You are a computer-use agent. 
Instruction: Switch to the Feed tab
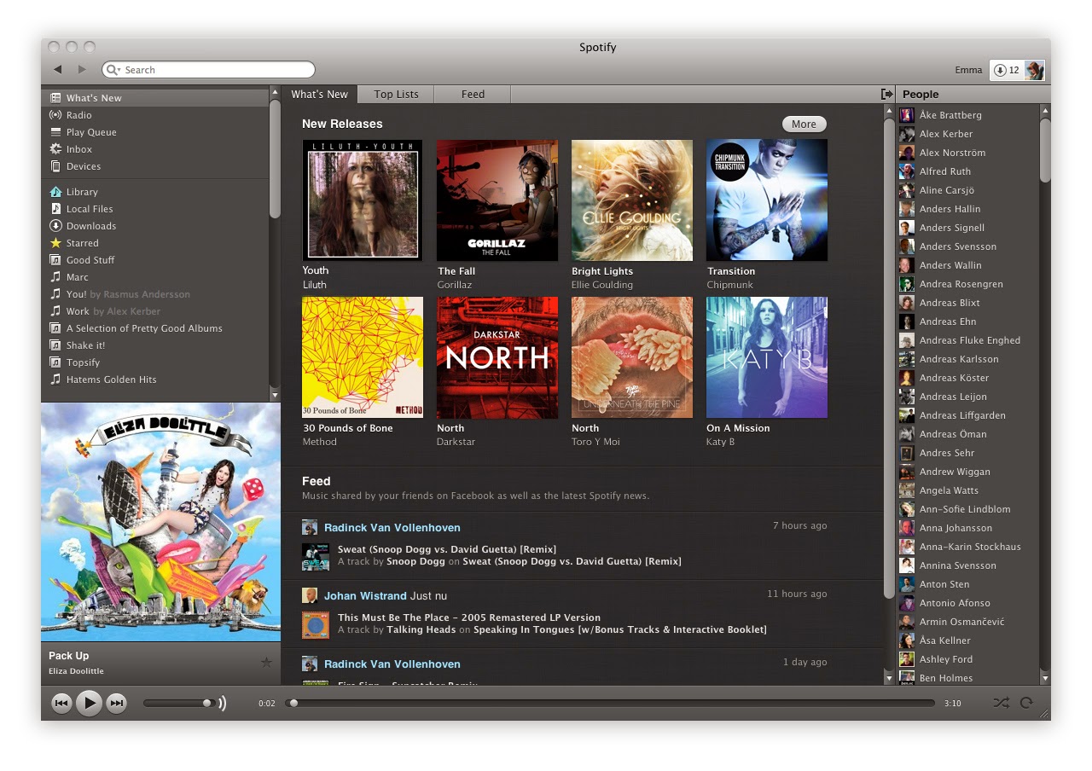click(x=473, y=95)
